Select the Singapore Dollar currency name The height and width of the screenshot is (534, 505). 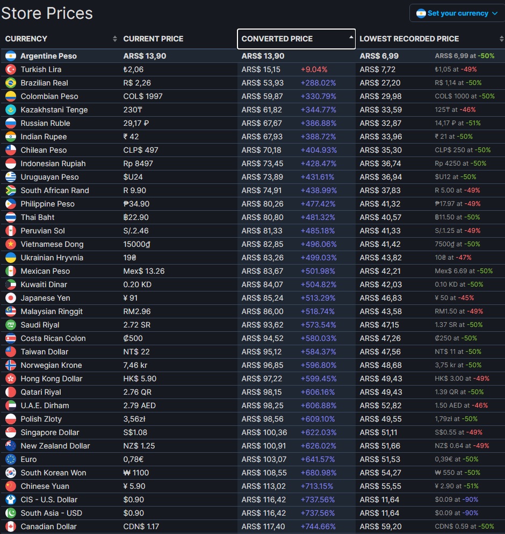pyautogui.click(x=50, y=432)
